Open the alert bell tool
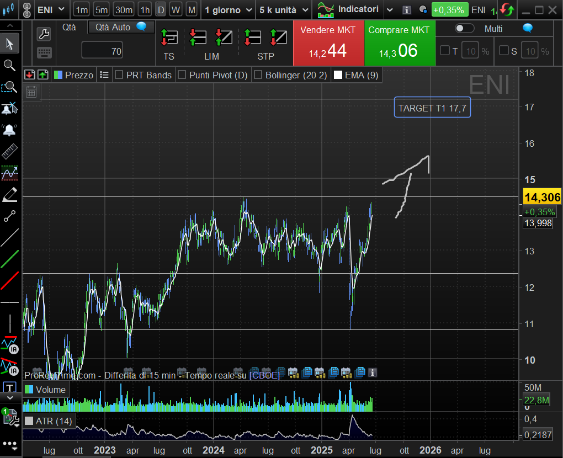 9,130
